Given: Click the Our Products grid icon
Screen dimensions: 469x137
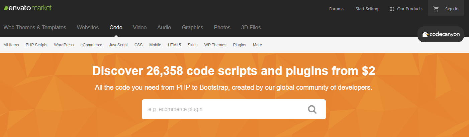Looking at the screenshot, I should click(392, 9).
